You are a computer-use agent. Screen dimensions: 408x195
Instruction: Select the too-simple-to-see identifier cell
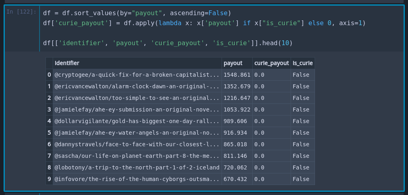(137, 98)
